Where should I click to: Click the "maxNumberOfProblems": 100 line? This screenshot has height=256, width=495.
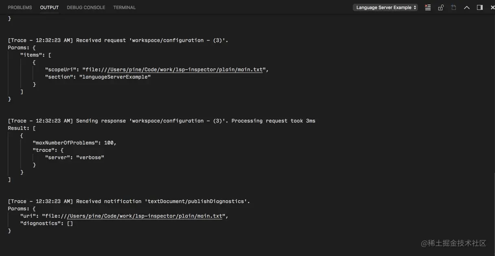click(74, 143)
